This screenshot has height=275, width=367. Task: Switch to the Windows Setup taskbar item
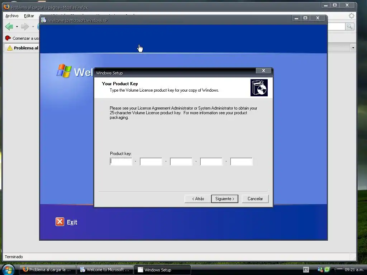[x=162, y=270]
